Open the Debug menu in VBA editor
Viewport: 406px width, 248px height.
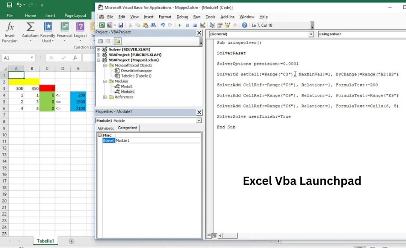coord(182,17)
